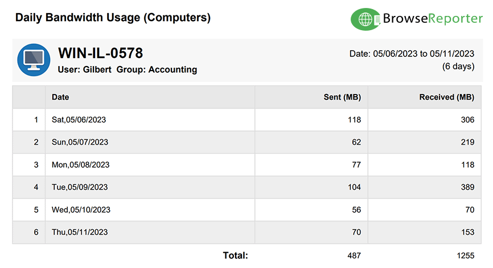This screenshot has height=268, width=493.
Task: Click the Received value 118 for Monday
Action: coord(467,164)
